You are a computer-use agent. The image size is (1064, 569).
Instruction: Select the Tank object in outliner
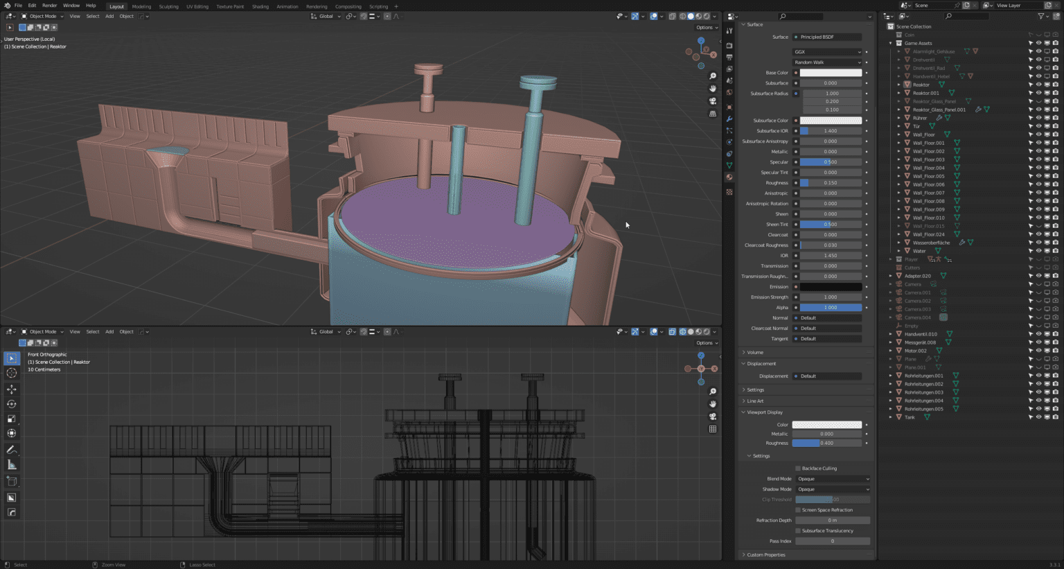pos(910,417)
